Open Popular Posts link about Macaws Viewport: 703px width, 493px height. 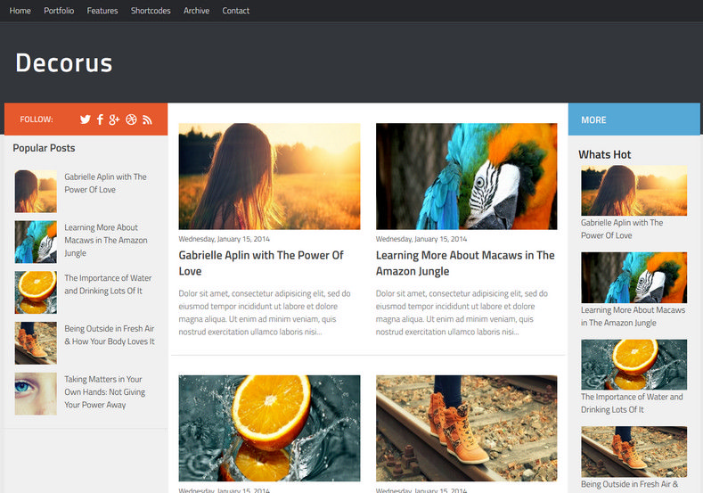106,240
